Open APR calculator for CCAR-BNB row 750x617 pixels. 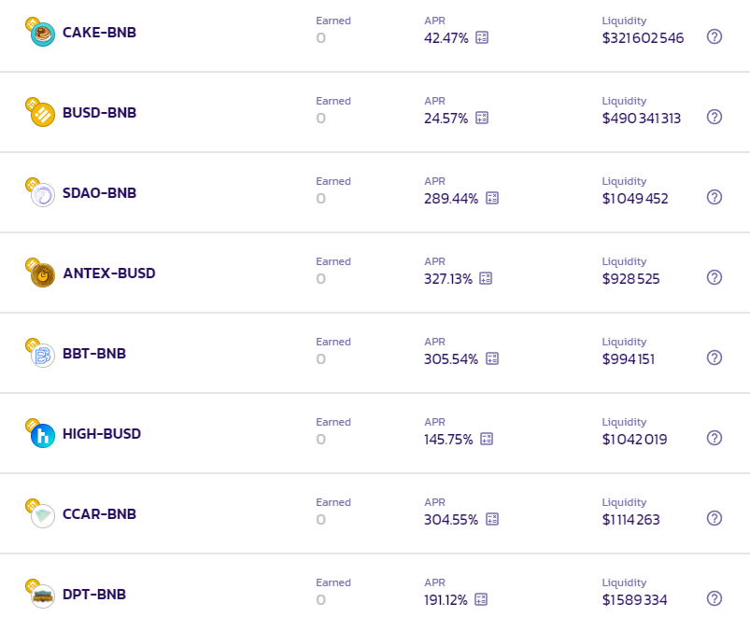492,519
